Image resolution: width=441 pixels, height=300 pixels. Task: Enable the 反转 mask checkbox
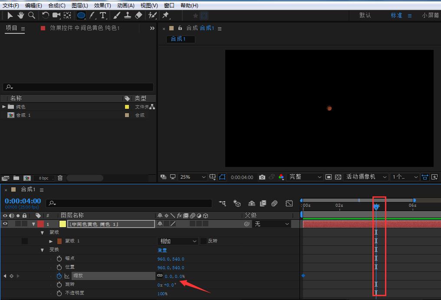(x=203, y=241)
